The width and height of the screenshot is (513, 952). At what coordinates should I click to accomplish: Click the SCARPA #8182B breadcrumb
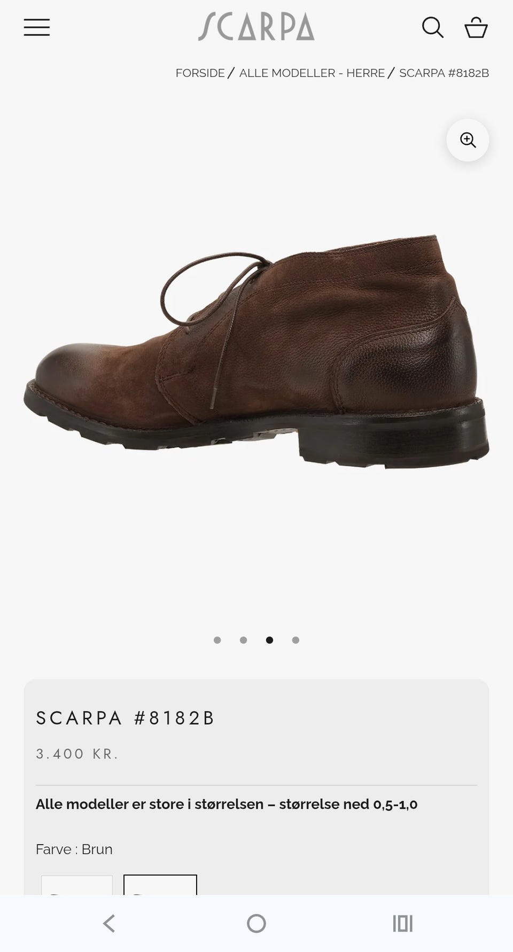pyautogui.click(x=444, y=73)
